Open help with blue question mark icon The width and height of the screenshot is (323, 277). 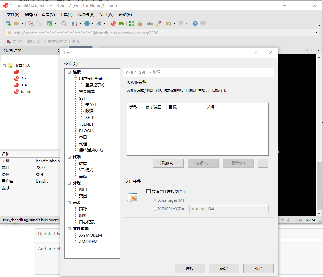click(195, 23)
